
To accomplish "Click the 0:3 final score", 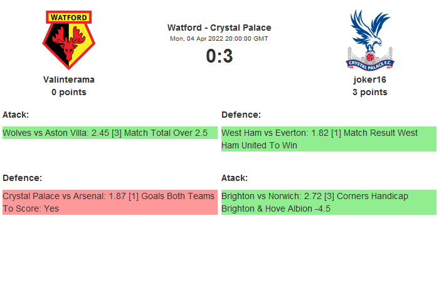I will tap(219, 56).
